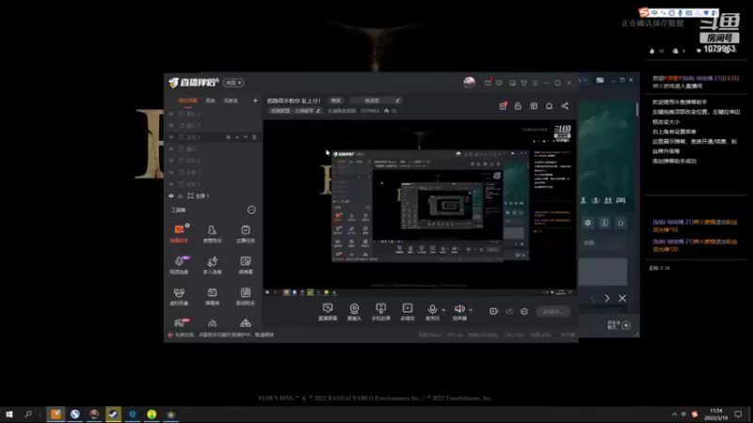Open the 主播任务 tool
The height and width of the screenshot is (423, 753).
tap(246, 233)
